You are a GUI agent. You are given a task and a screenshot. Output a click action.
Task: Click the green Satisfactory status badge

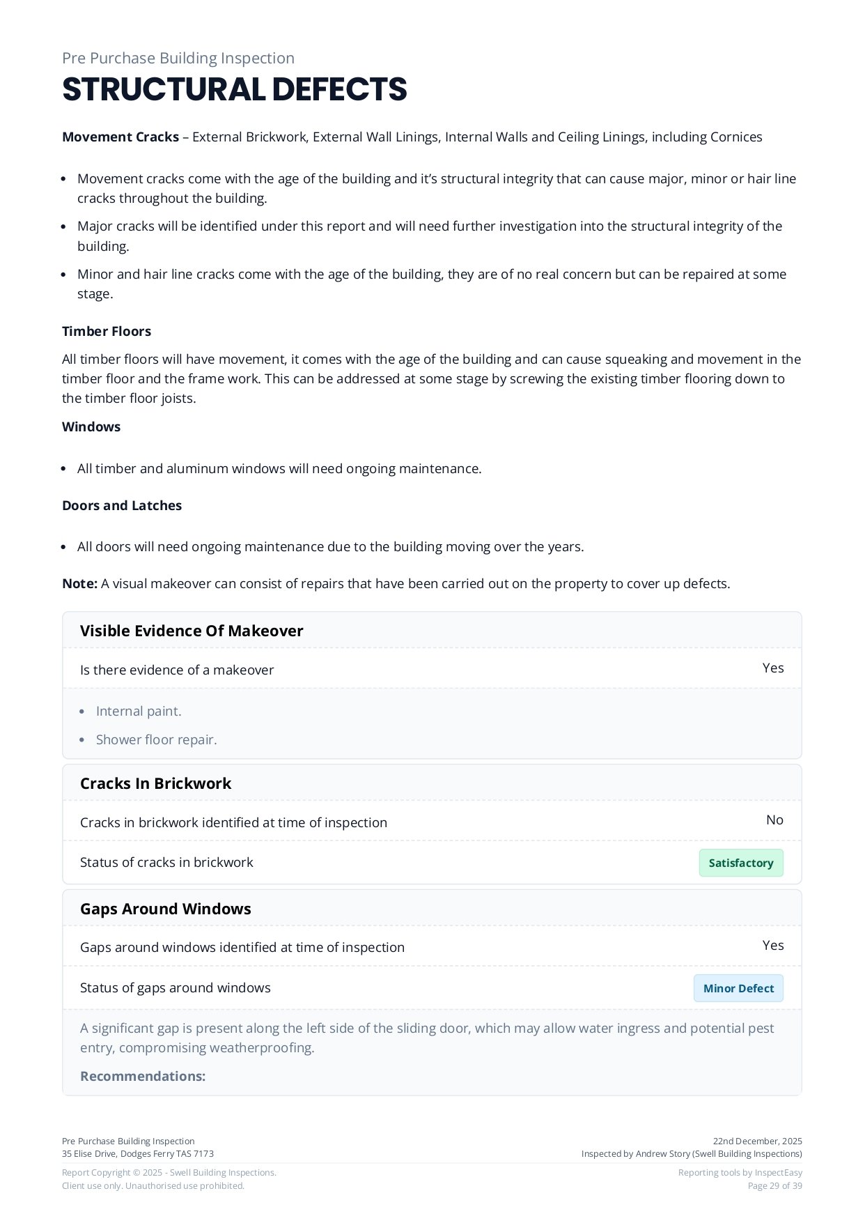[740, 863]
